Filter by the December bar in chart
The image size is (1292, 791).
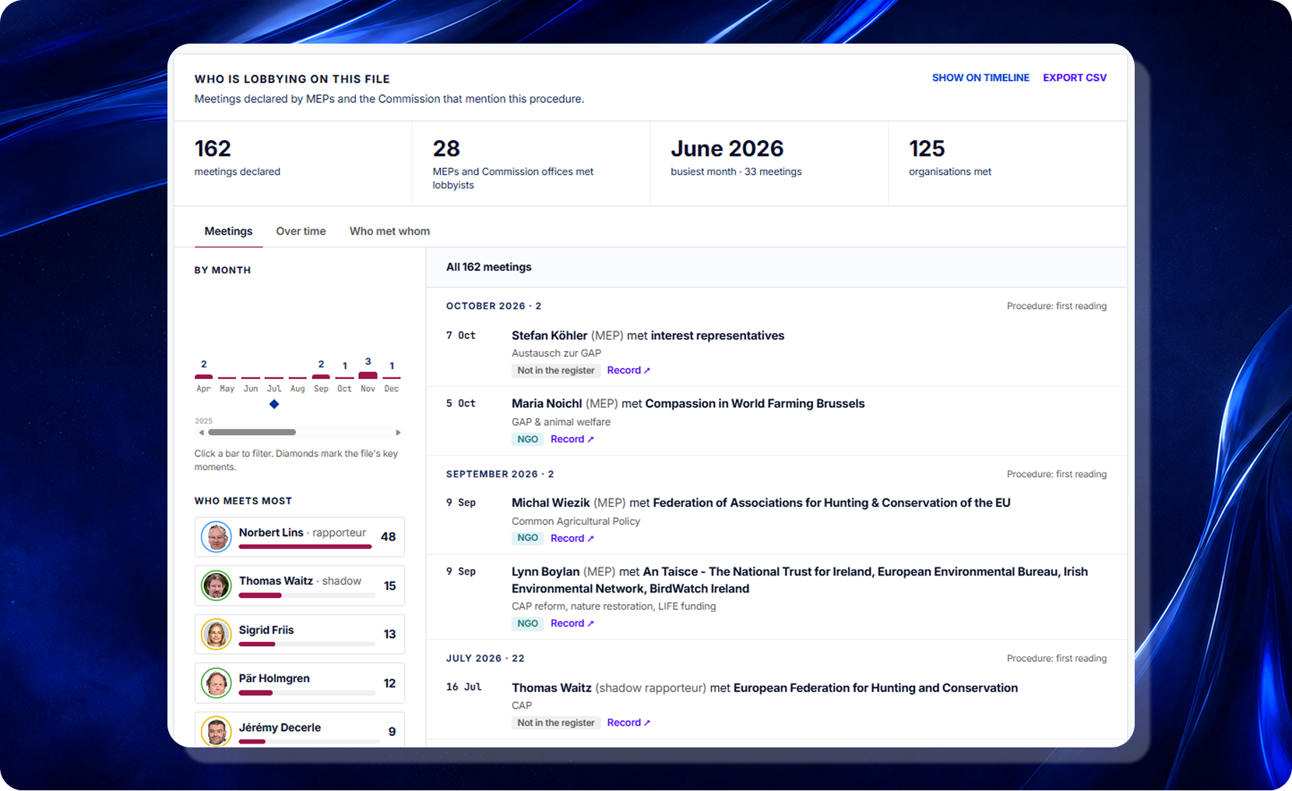(392, 378)
